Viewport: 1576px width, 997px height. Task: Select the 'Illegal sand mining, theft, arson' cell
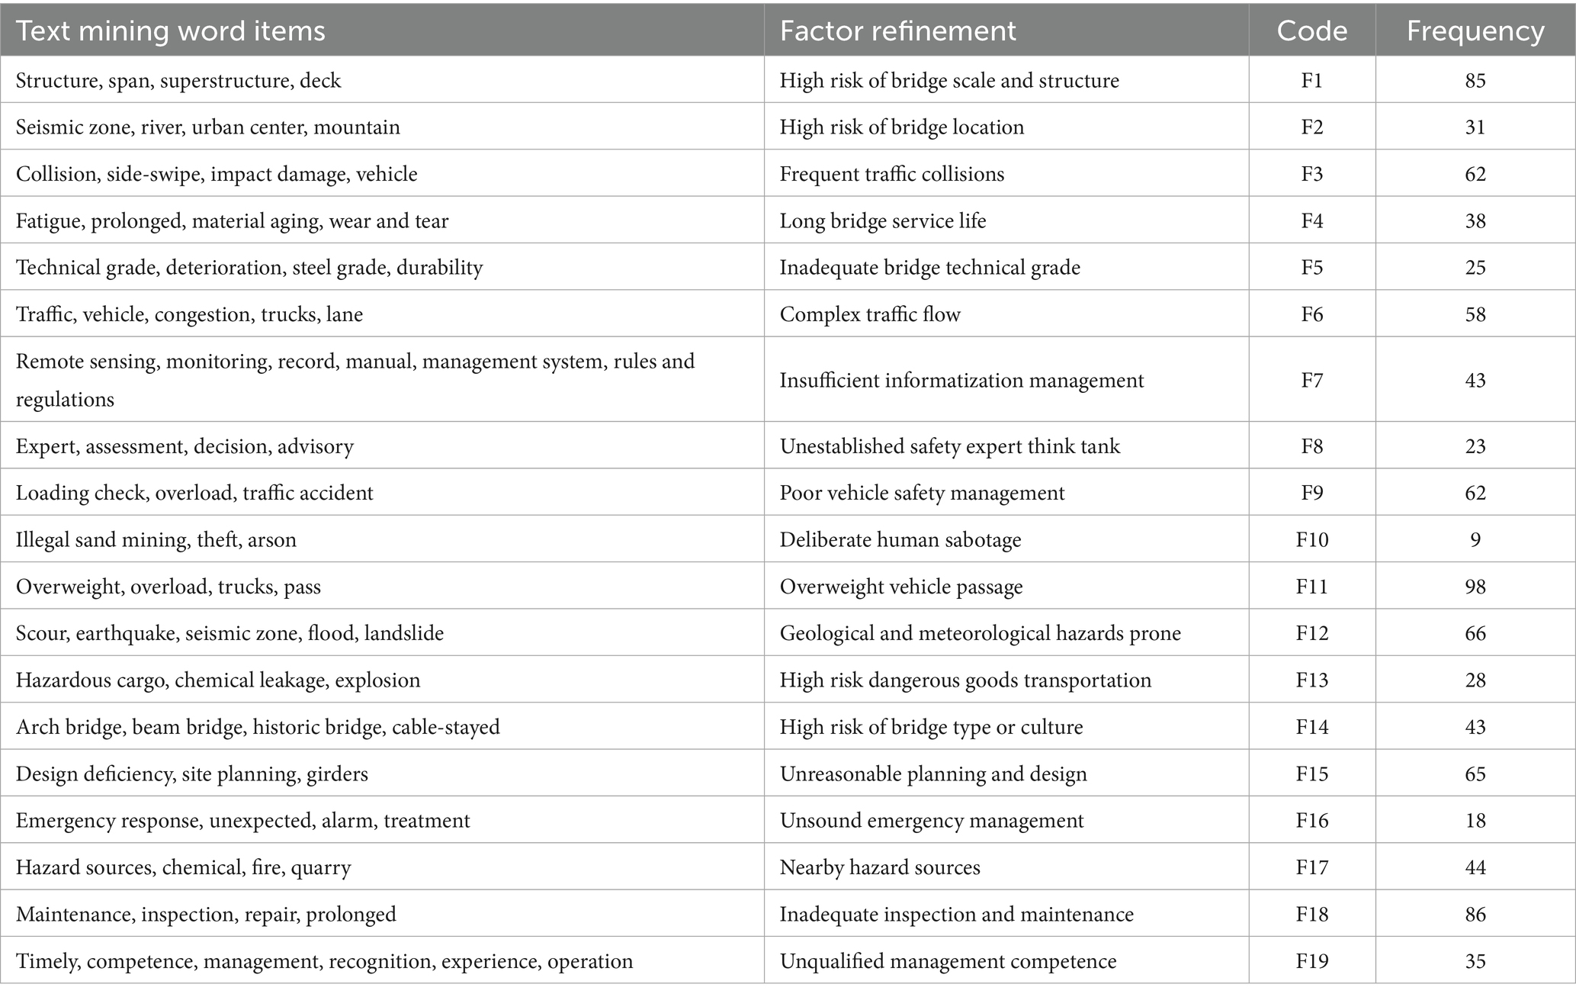pos(156,540)
